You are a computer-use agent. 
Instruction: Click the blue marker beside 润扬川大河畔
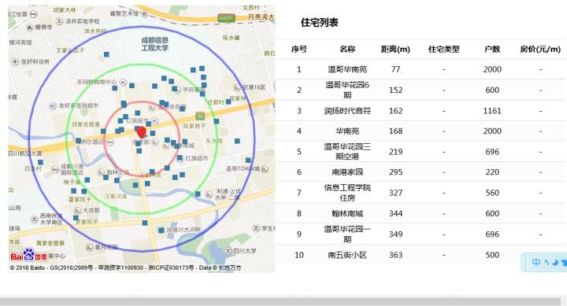161,230
